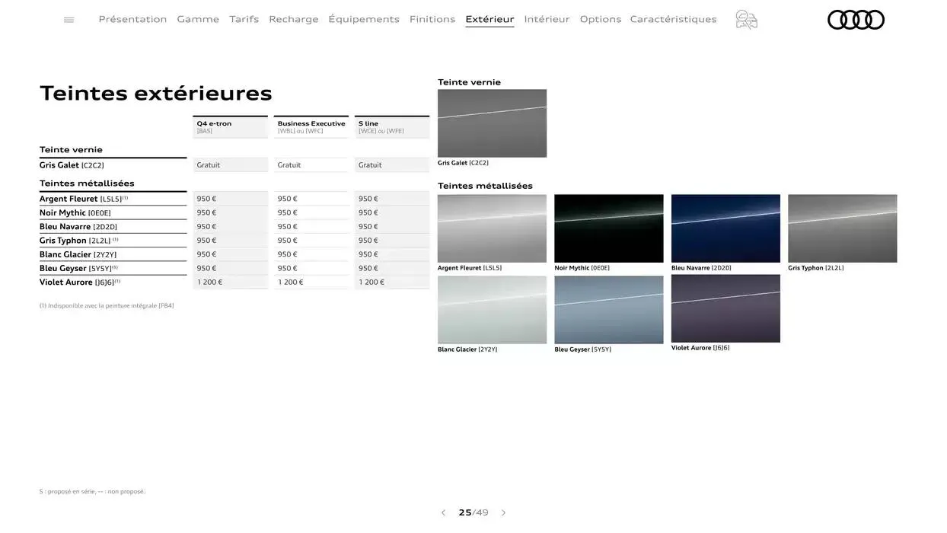The height and width of the screenshot is (533, 947).
Task: Open the Blanc Glacier paint image
Action: (x=492, y=308)
